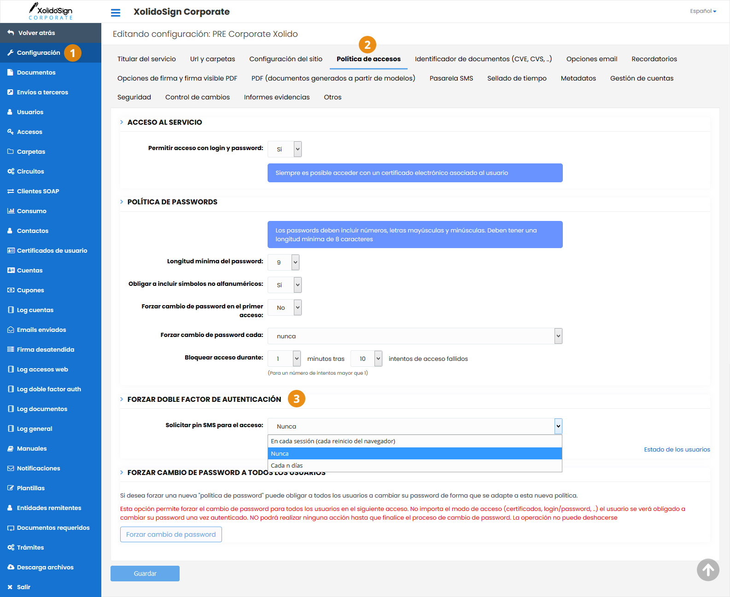Screen dimensions: 730x597
Task: Click the Cupones money icon
Action: pos(11,290)
